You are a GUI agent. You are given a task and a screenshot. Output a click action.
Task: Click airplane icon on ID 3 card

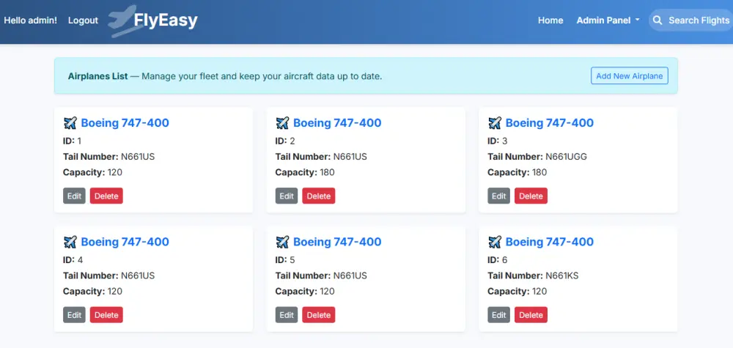pyautogui.click(x=495, y=123)
